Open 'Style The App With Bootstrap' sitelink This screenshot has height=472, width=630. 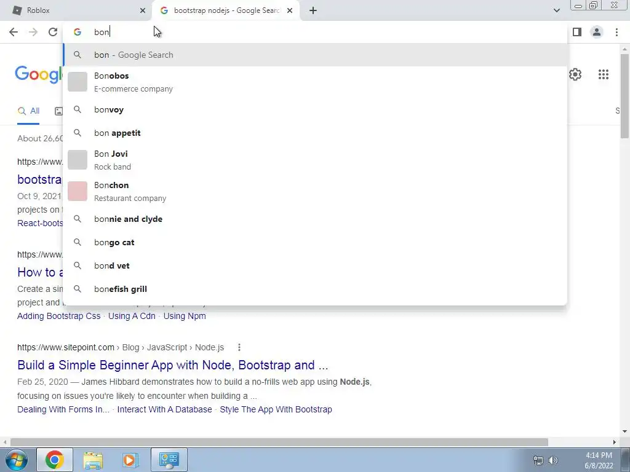276,409
